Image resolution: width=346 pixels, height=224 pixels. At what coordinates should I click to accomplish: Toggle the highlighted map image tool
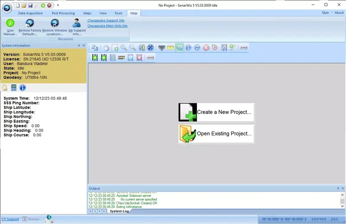[179, 48]
